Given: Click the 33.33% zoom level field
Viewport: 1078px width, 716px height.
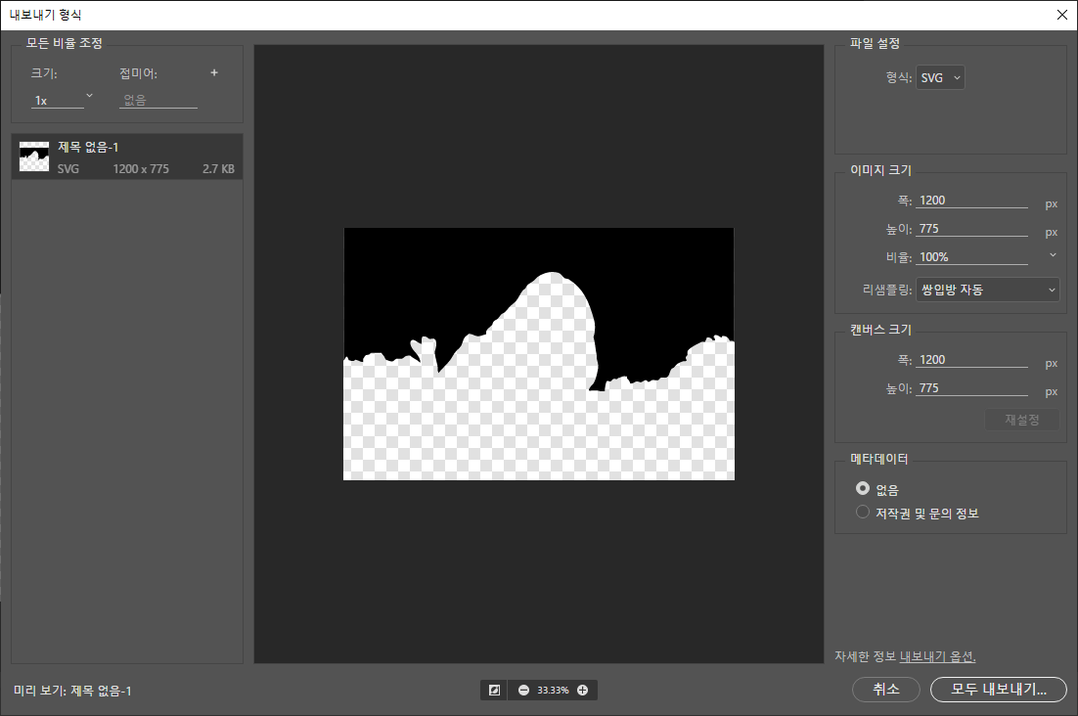Looking at the screenshot, I should tap(553, 690).
